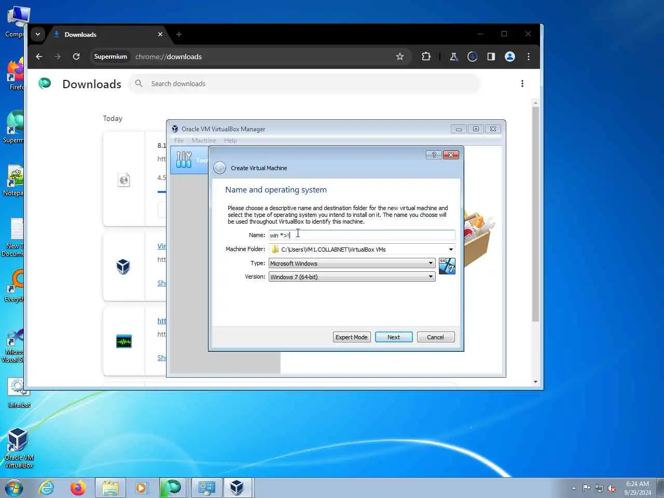Cancel the Create Virtual Machine wizard
This screenshot has width=664, height=498.
coord(435,337)
